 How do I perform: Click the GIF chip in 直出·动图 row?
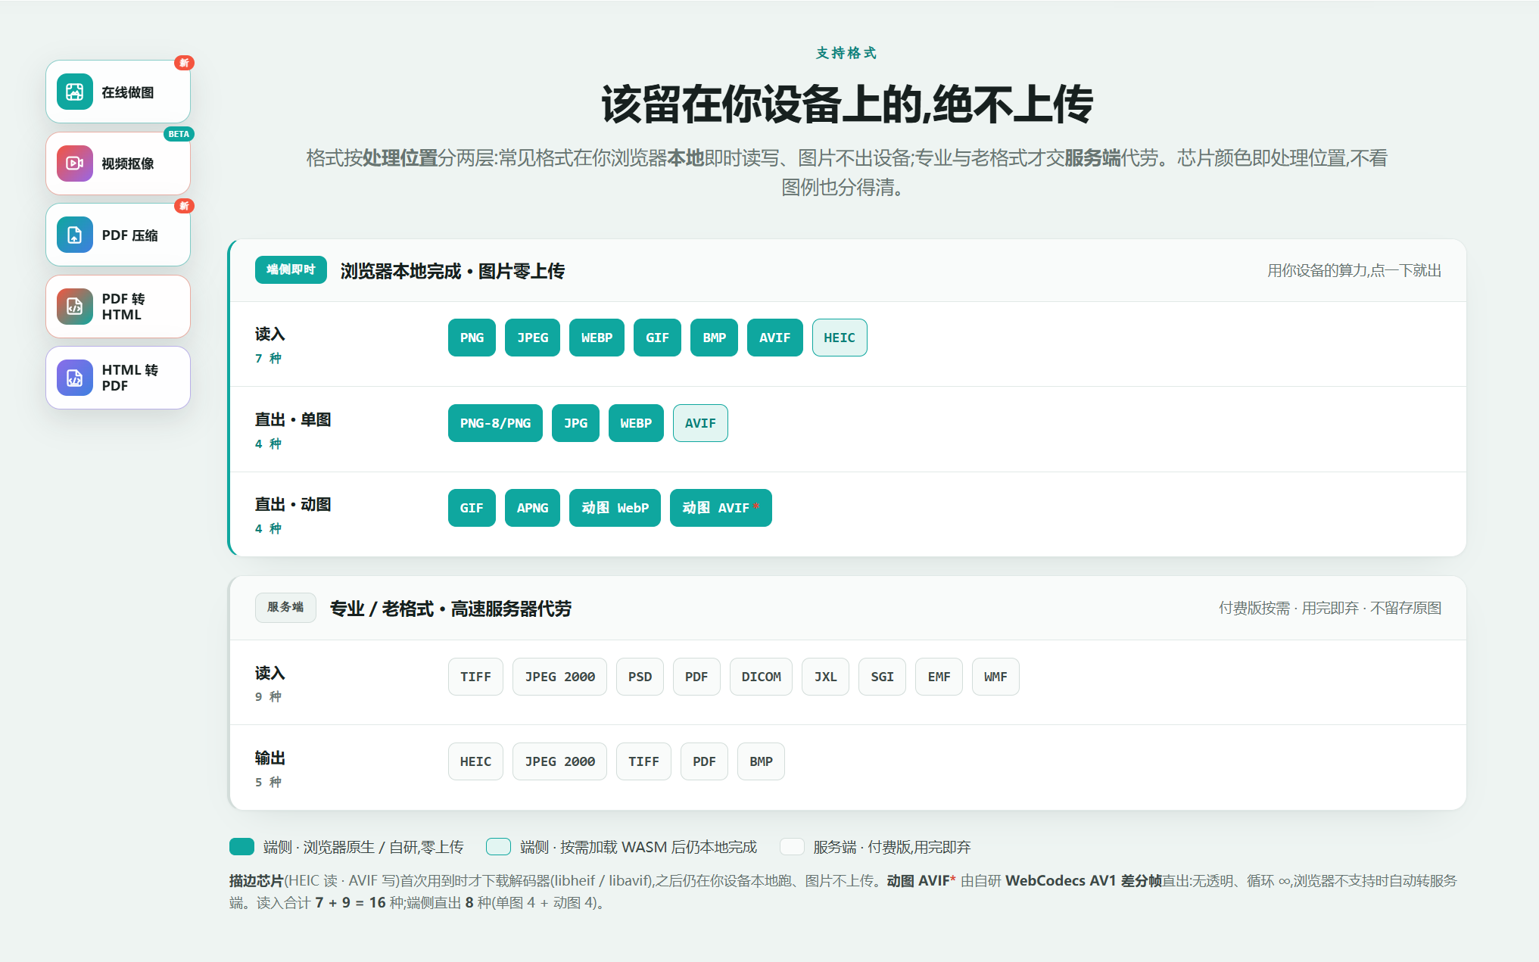tap(472, 508)
